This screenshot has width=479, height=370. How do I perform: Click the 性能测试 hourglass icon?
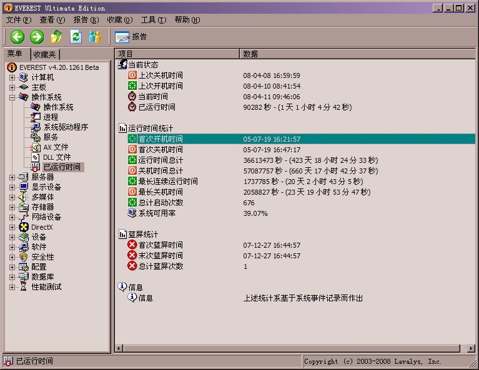click(x=24, y=287)
